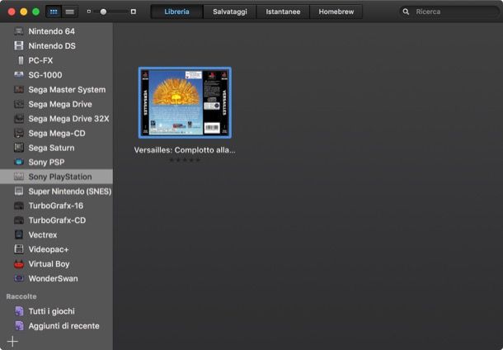Select the Versailles game cover art
This screenshot has width=503, height=350.
(x=185, y=102)
